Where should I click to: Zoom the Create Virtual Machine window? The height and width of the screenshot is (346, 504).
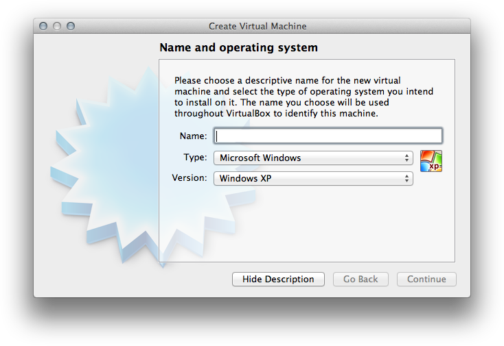[71, 26]
